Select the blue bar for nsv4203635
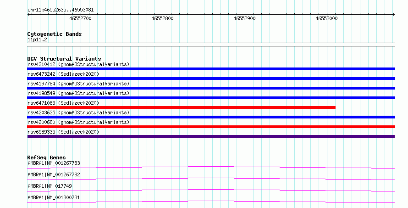The height and width of the screenshot is (208, 408). [211, 117]
